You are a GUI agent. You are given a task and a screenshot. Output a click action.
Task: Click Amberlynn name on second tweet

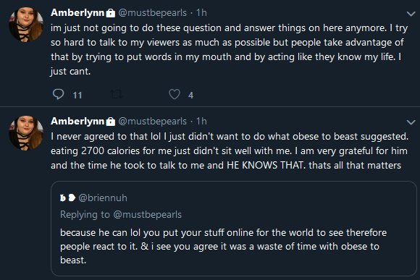click(77, 121)
